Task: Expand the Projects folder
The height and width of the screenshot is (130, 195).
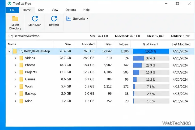Action: point(15,72)
